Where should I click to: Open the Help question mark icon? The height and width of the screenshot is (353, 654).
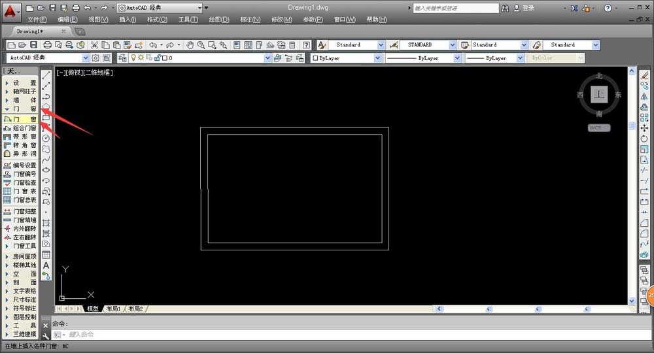(307, 45)
